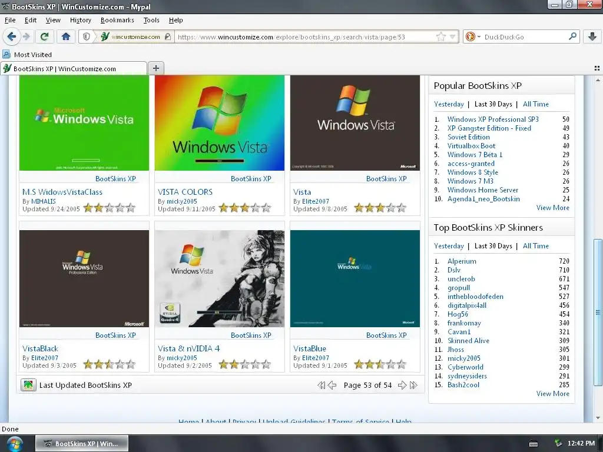
Task: Click the star rating for VistaBlack
Action: click(x=109, y=364)
